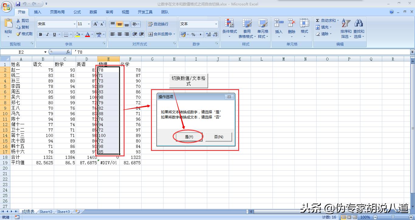Toggle align text left

tap(112, 34)
